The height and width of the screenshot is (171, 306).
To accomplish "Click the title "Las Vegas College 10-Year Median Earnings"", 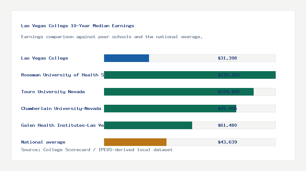I will pos(78,26).
